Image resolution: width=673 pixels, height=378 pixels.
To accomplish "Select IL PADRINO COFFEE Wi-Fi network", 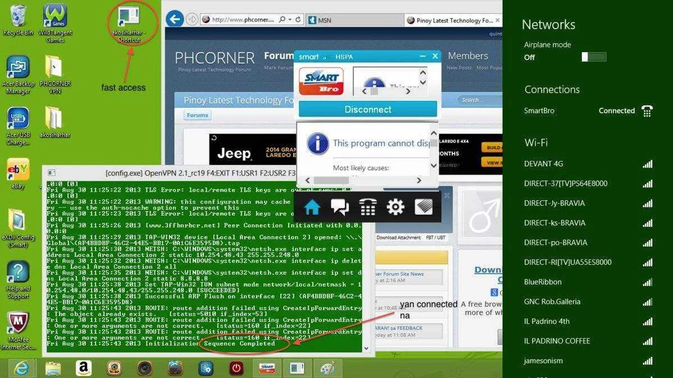I will [588, 341].
